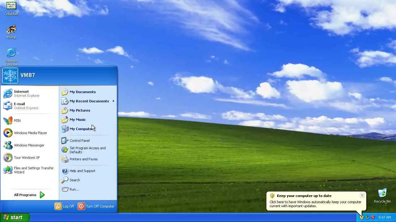Viewport: 396px width, 222px height.
Task: Select the Recycle Bin icon
Action: 382,196
